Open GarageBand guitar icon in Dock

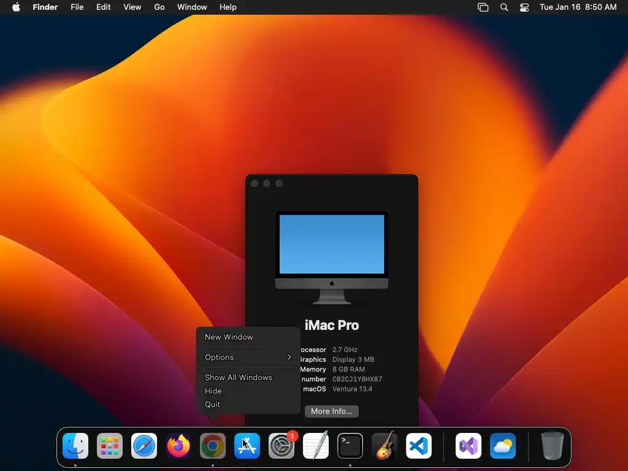click(385, 446)
